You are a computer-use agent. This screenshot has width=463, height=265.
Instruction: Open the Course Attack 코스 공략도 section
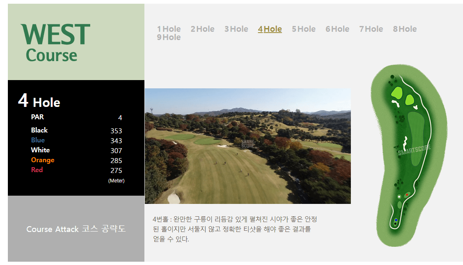[77, 229]
